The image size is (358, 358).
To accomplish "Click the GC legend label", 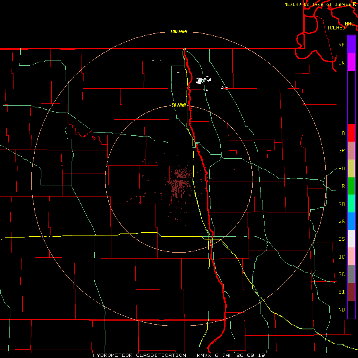I will [342, 274].
